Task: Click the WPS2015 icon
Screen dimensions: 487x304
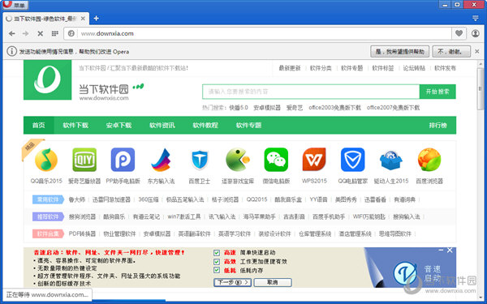Action: pos(314,160)
